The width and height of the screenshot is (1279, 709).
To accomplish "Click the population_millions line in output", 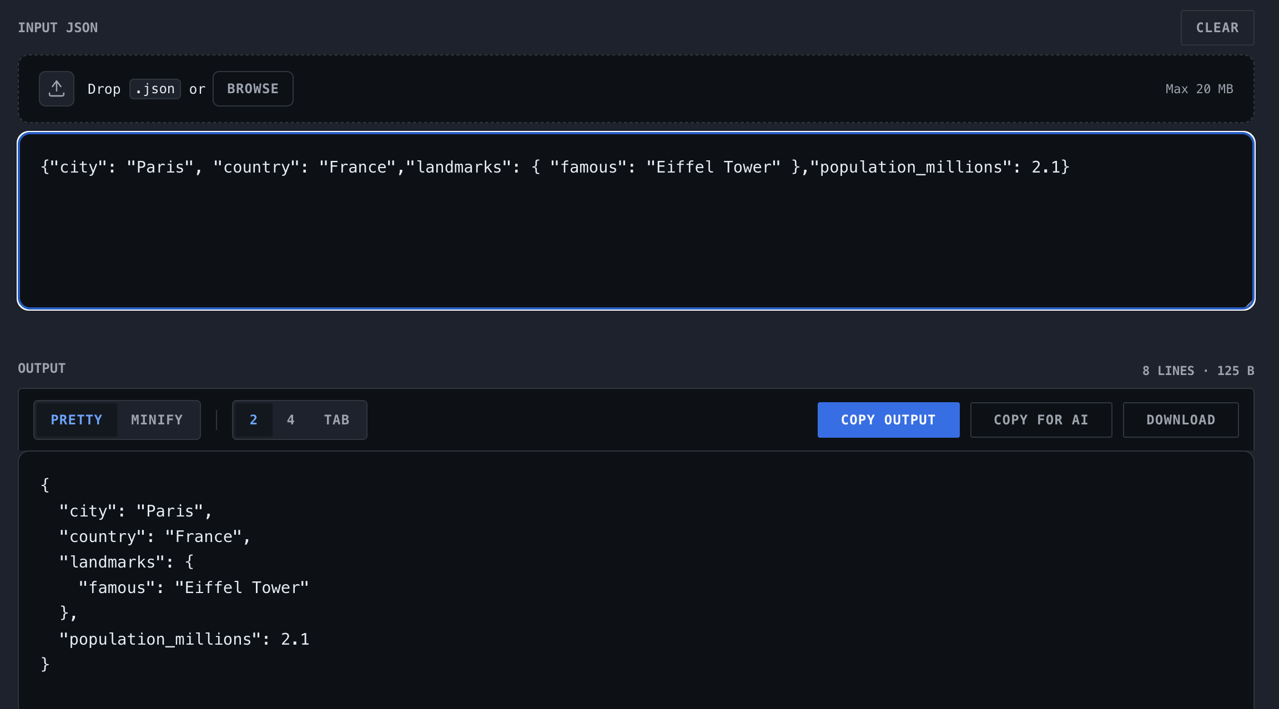I will (x=184, y=639).
